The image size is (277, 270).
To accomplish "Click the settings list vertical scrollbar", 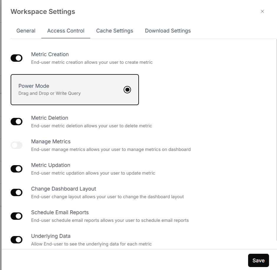I will tap(276, 140).
